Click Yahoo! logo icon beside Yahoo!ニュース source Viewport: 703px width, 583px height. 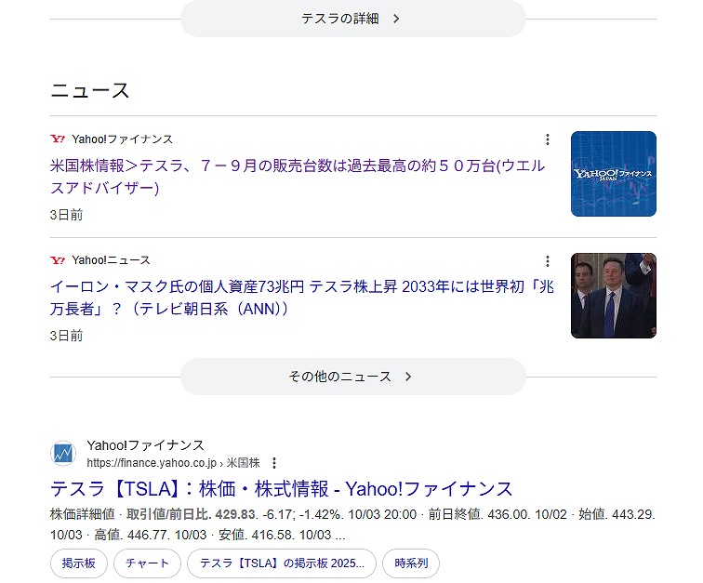click(58, 260)
